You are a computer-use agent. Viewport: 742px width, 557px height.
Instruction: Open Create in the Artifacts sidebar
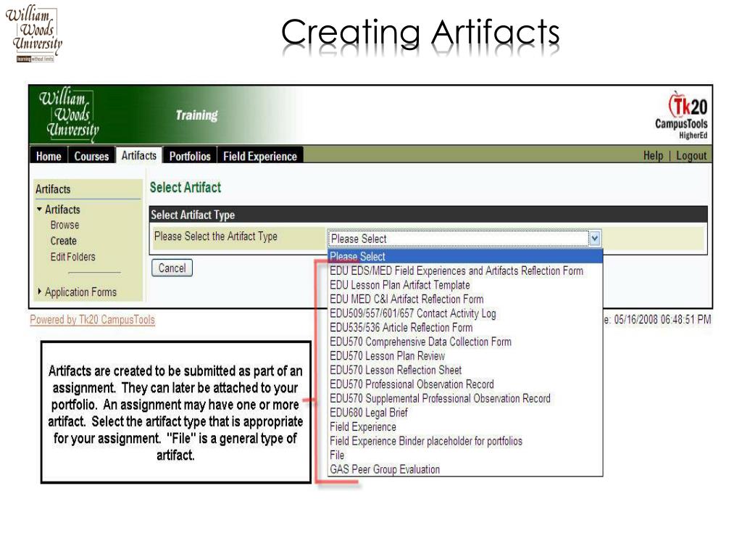(64, 241)
